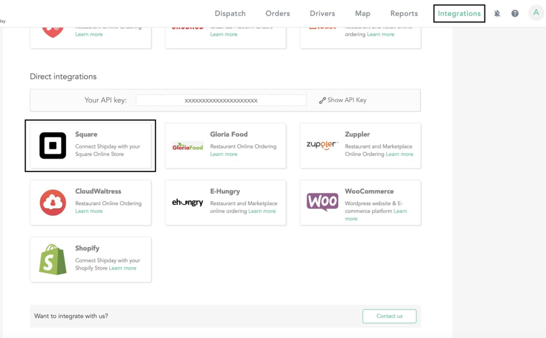
Task: Click the Contact us button
Action: click(x=389, y=316)
